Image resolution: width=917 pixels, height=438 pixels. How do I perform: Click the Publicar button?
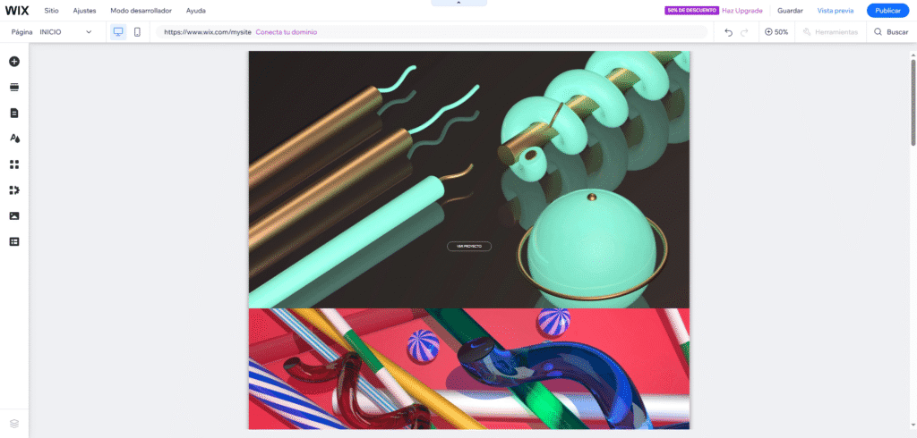(x=887, y=11)
